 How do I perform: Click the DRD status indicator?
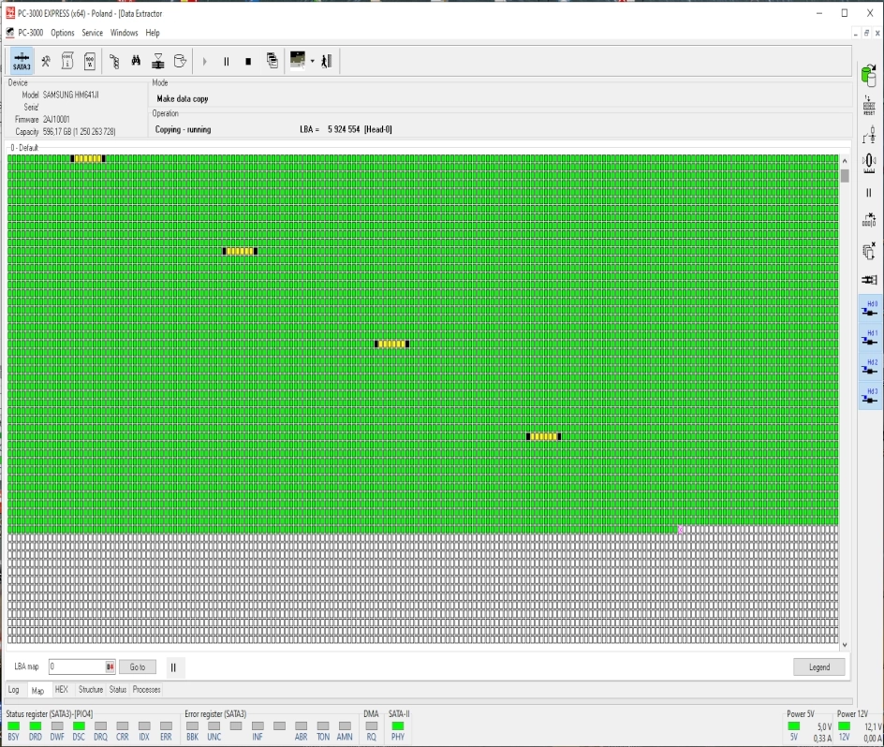pyautogui.click(x=36, y=726)
